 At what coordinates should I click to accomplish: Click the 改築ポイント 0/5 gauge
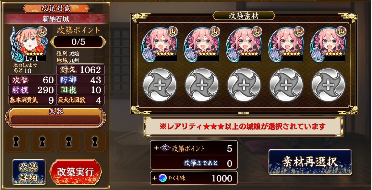(78, 42)
